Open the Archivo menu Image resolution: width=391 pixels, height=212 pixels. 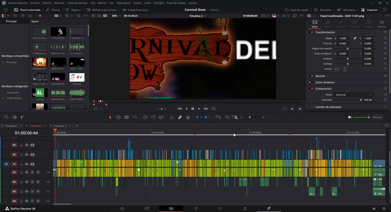[35, 3]
